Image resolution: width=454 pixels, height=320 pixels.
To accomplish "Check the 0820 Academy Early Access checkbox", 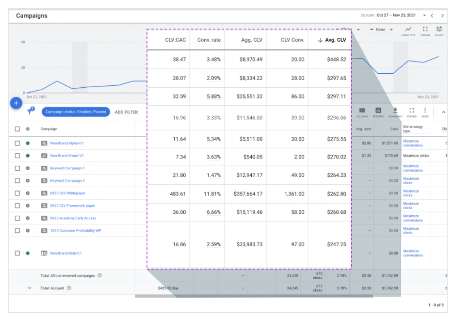I will [17, 218].
